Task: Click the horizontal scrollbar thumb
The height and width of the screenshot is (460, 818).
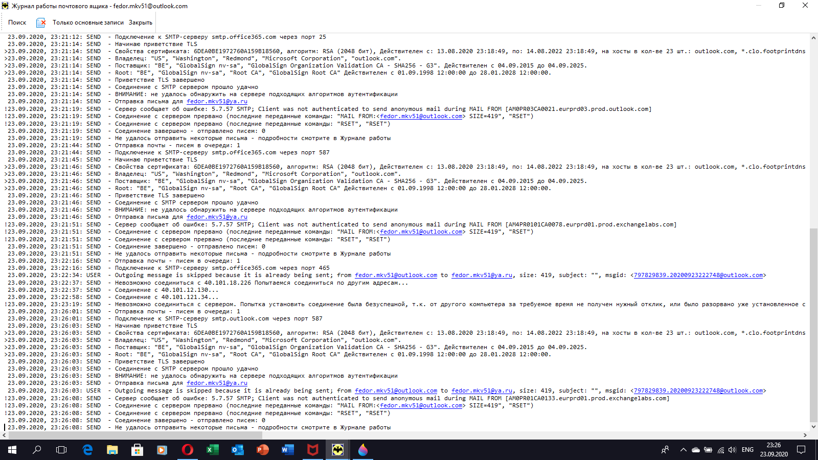Action: 135,435
